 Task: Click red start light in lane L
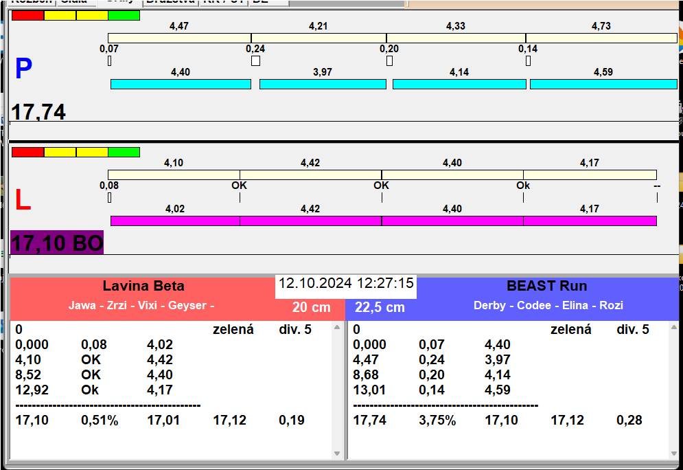27,152
